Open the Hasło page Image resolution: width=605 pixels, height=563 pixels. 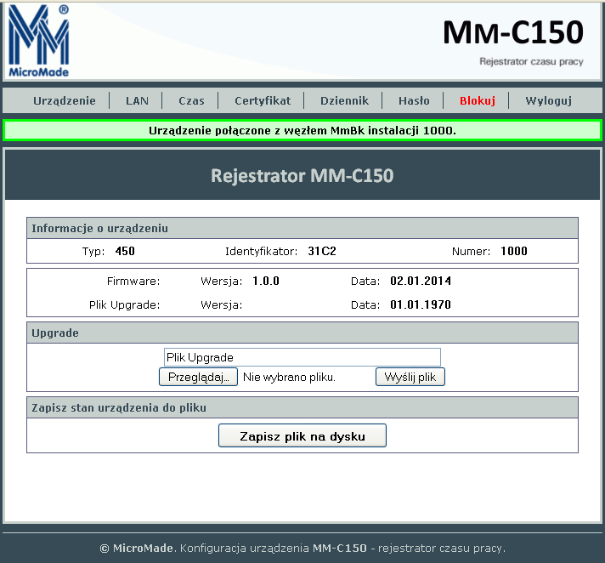pos(414,101)
